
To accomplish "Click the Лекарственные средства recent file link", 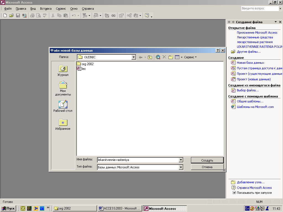I will tap(255, 37).
